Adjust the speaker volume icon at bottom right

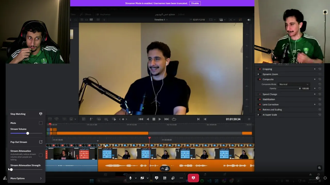pyautogui.click(x=318, y=178)
